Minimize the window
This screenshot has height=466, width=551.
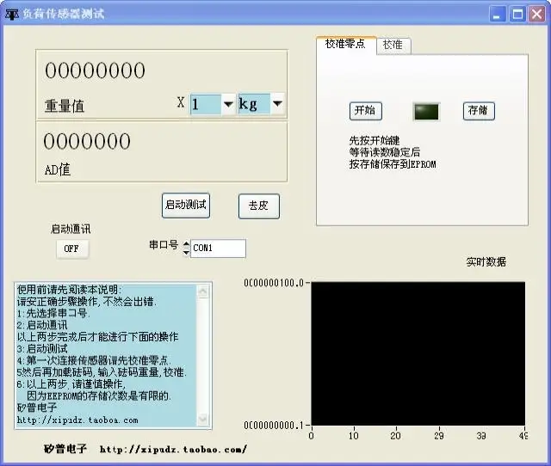click(x=498, y=15)
